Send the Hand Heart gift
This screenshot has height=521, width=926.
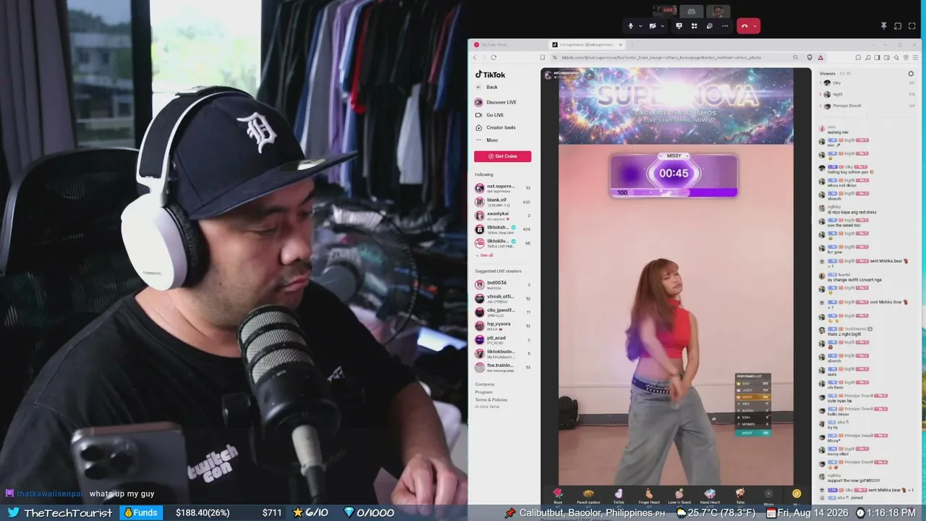coord(710,496)
